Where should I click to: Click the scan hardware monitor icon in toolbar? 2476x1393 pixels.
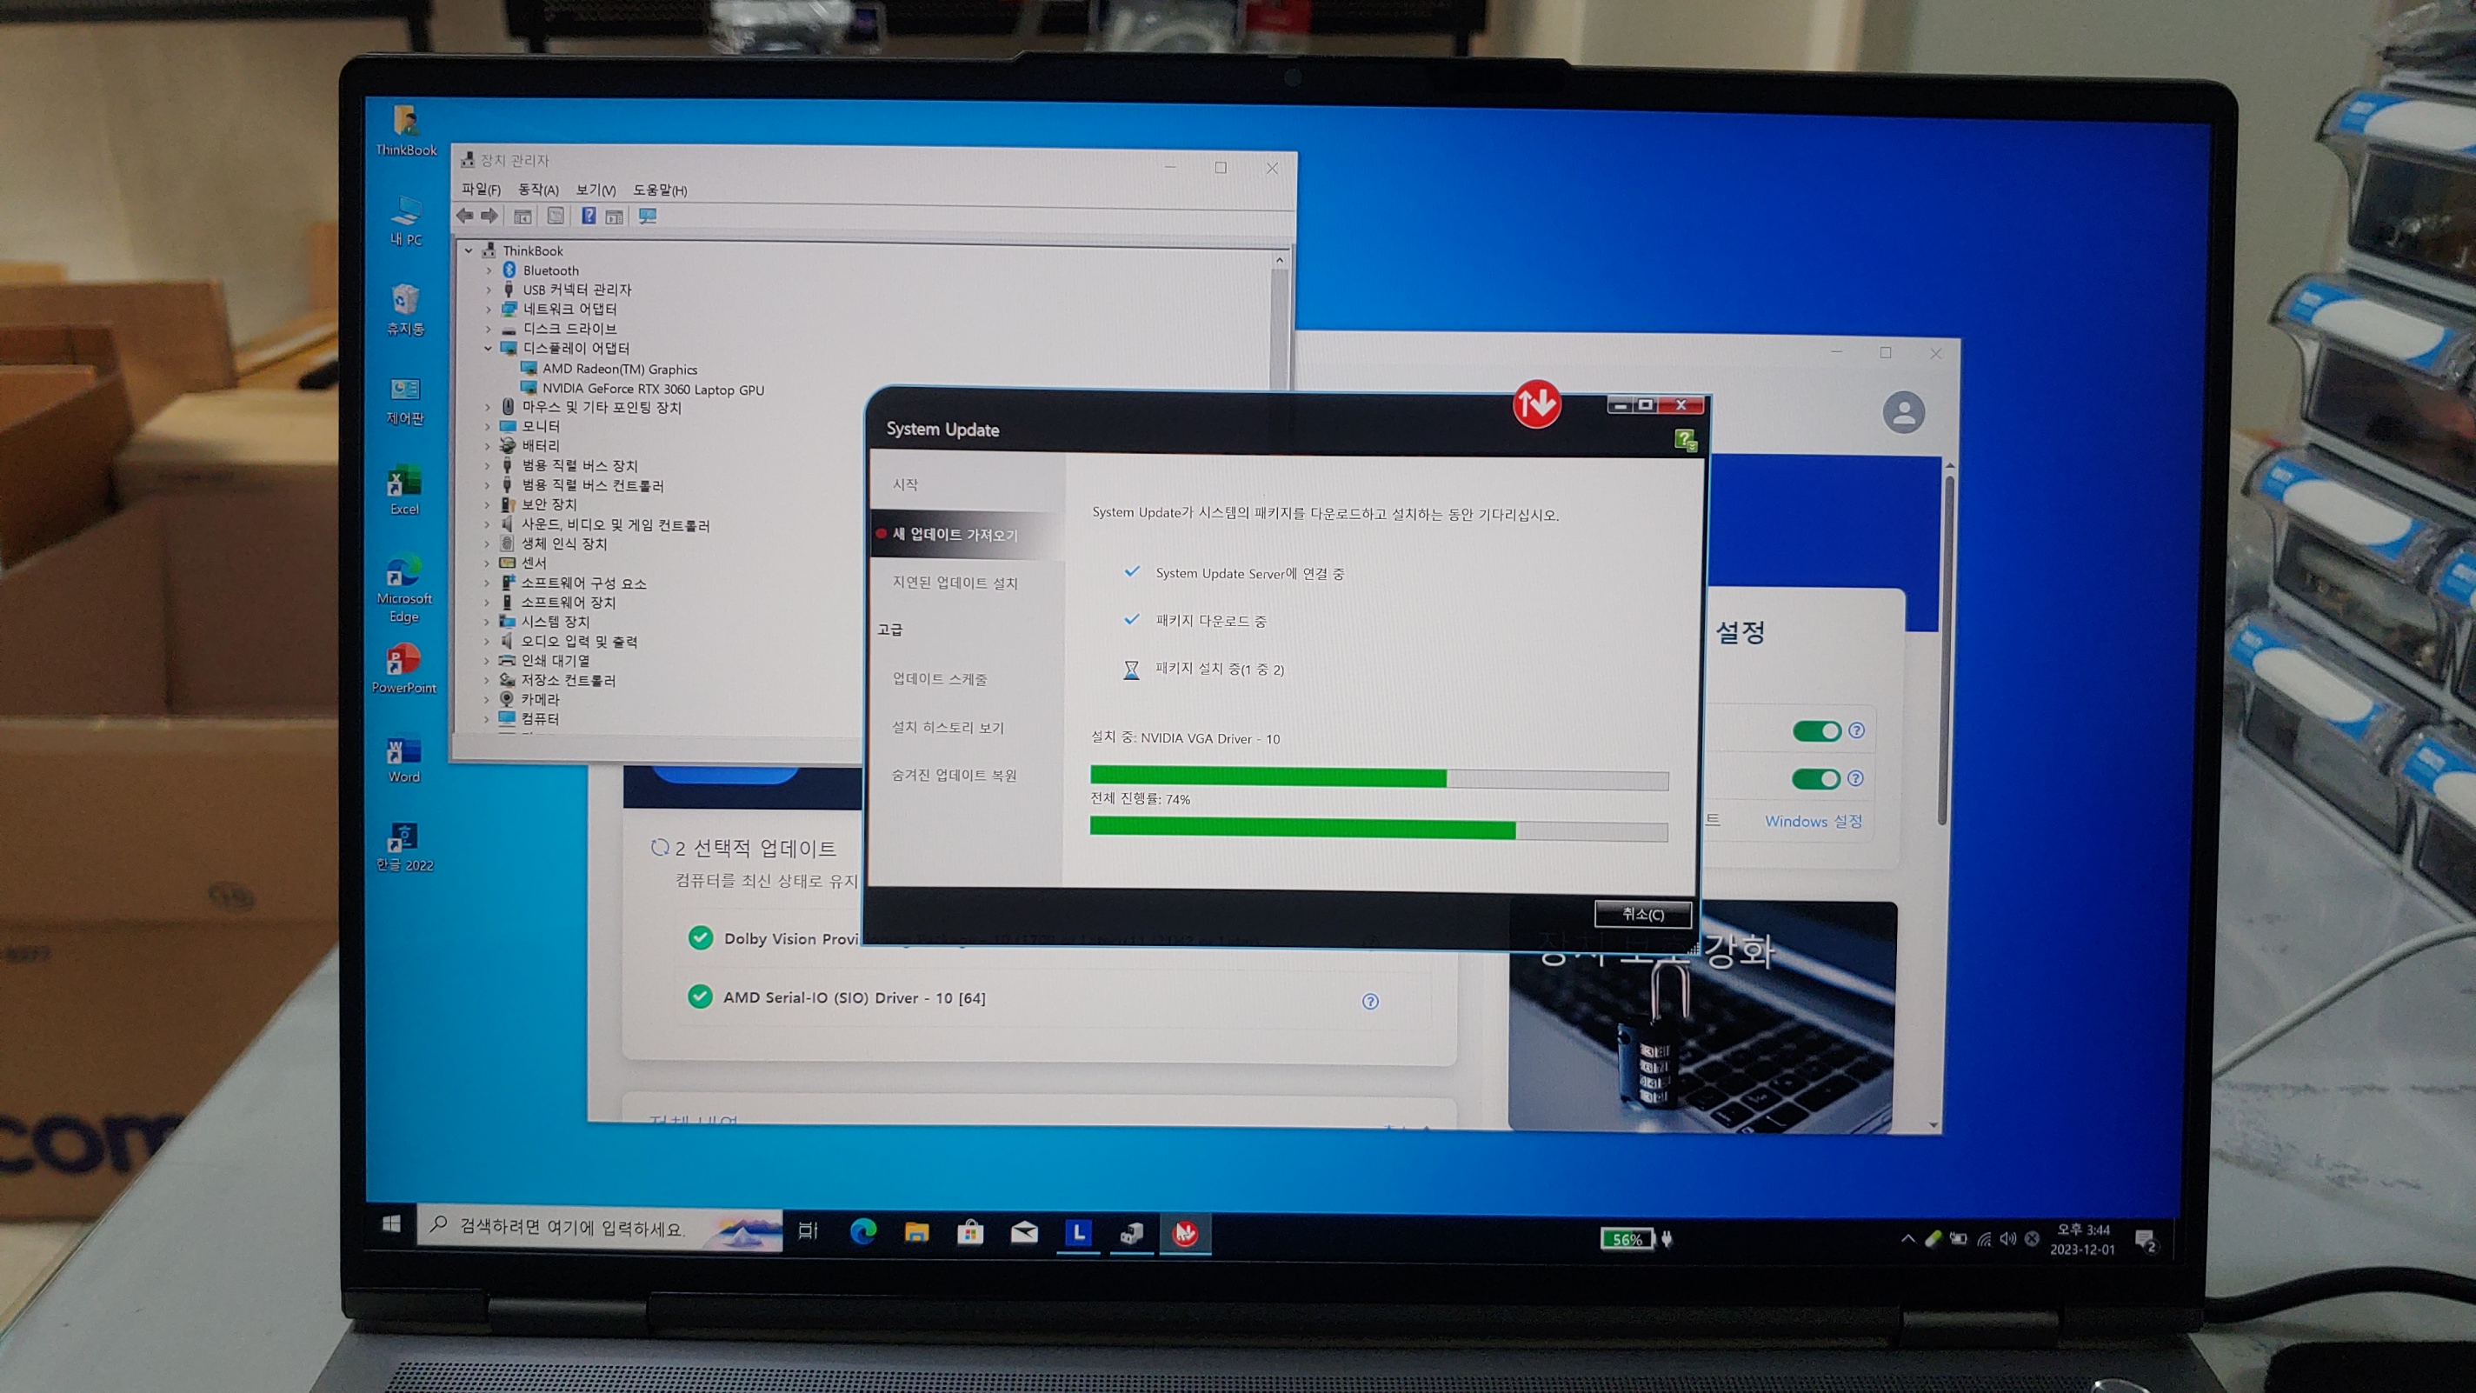pyautogui.click(x=648, y=217)
